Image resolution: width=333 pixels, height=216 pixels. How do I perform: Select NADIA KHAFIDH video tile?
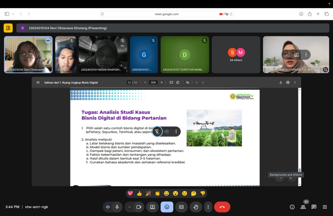103,54
